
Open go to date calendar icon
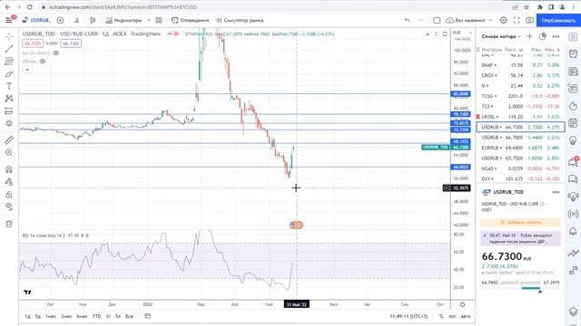147,316
